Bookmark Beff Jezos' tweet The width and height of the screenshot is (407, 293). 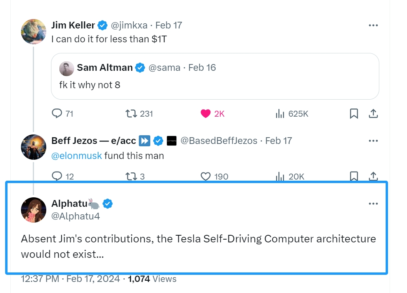[x=354, y=176]
